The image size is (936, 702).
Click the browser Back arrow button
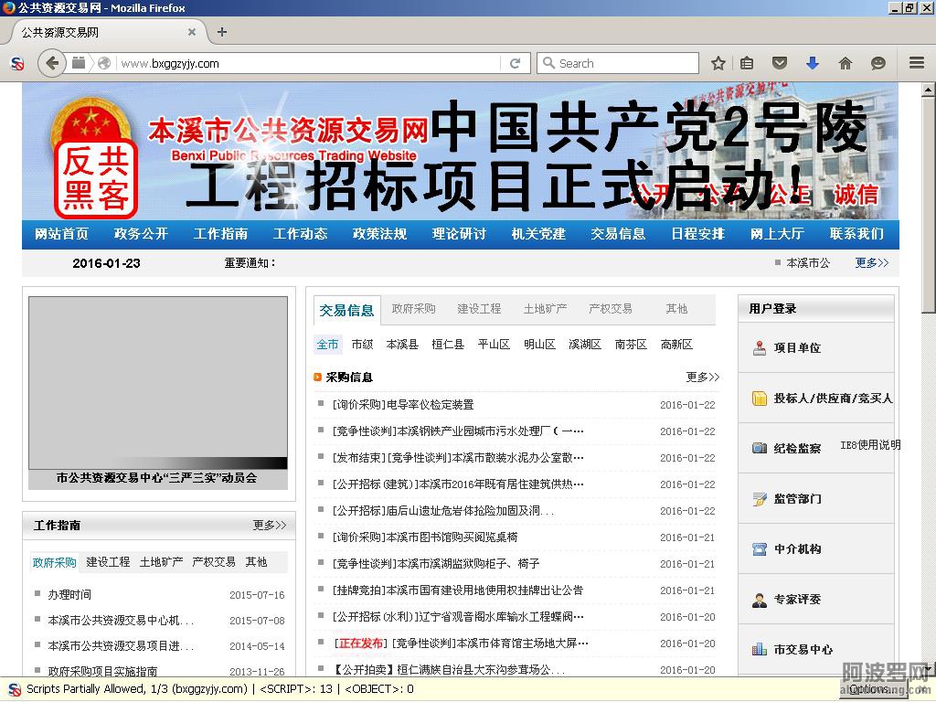[x=52, y=63]
